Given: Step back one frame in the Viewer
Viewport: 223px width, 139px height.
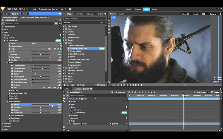Looking at the screenshot, I should 133,85.
